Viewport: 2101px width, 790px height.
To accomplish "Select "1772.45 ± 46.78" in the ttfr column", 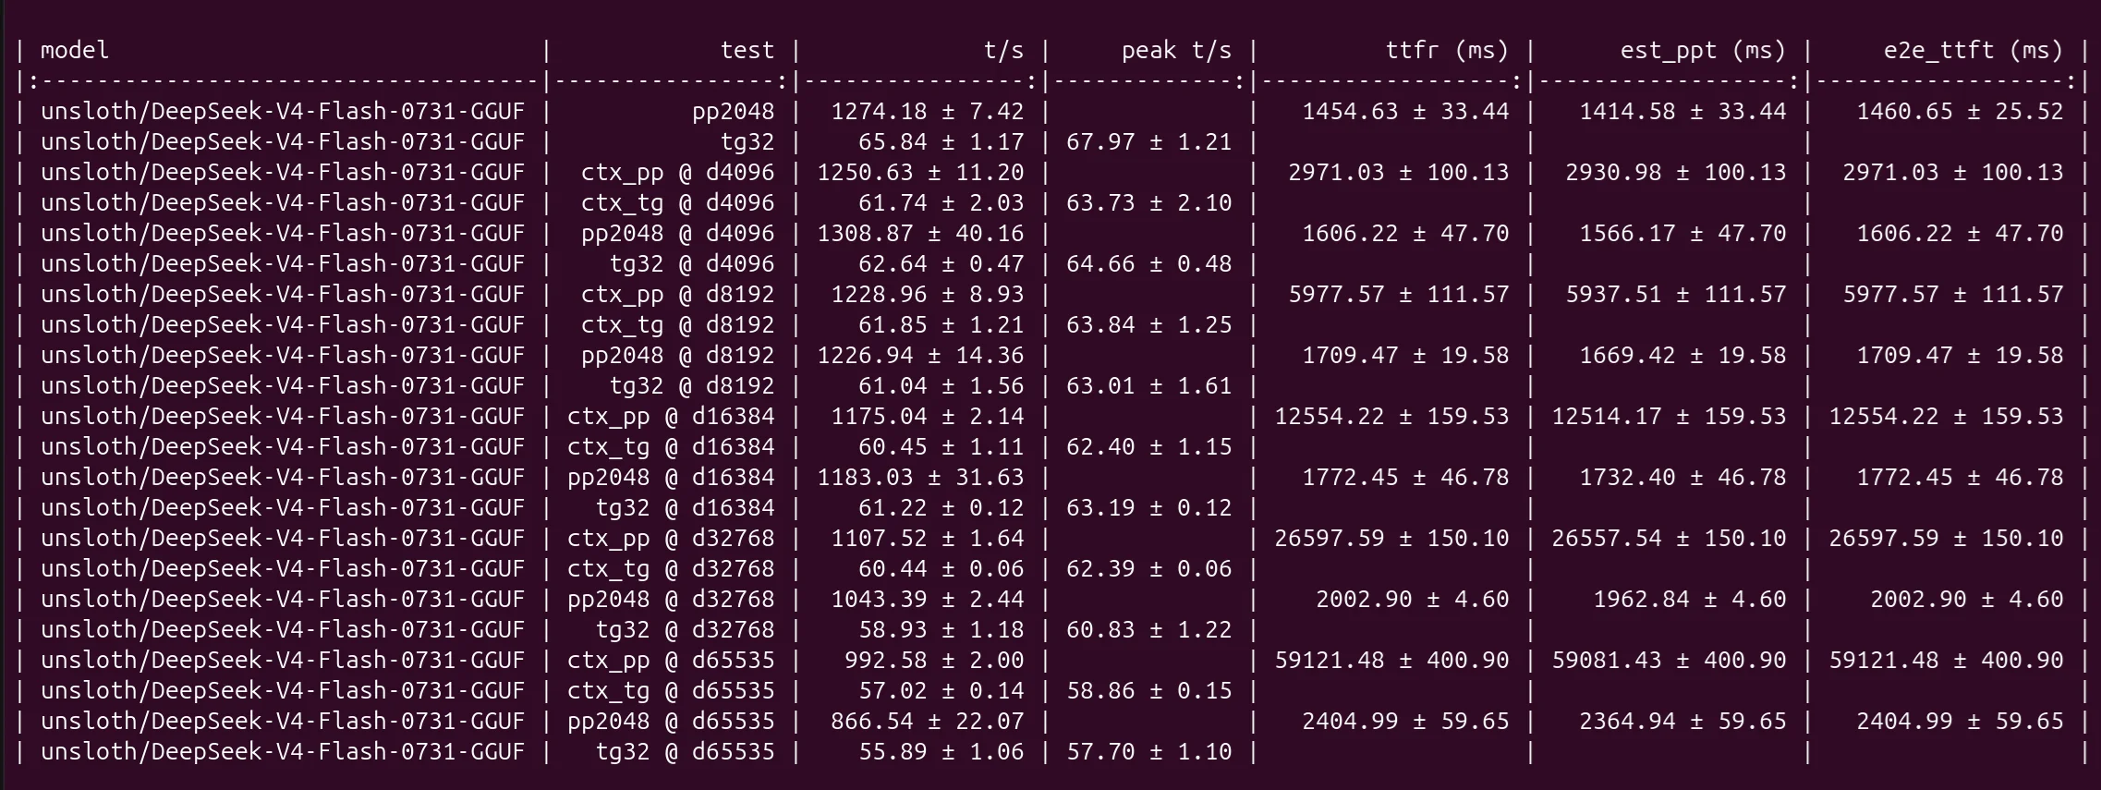I will pyautogui.click(x=1405, y=477).
